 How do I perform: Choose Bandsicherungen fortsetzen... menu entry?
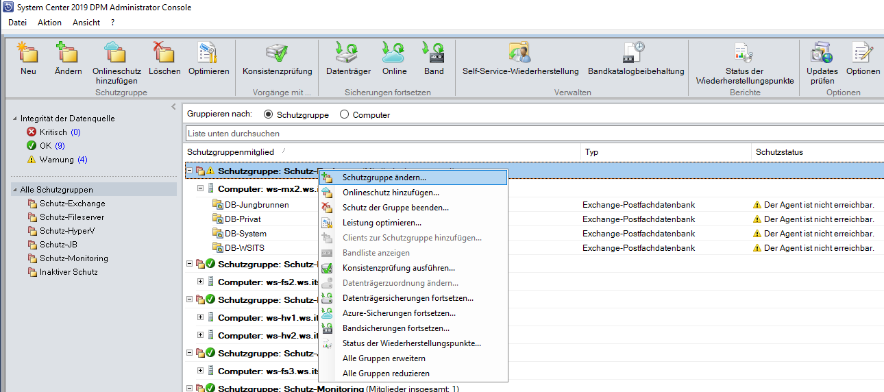[413, 328]
